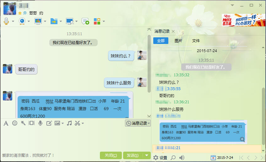The height and width of the screenshot is (162, 266).
Task: Open video call options dropdown arrow
Action: pos(29,21)
